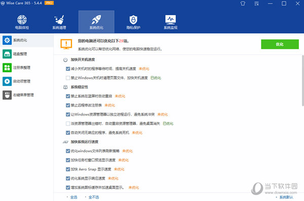Click the 磁盘整理 disk sidebar icon

[7, 54]
